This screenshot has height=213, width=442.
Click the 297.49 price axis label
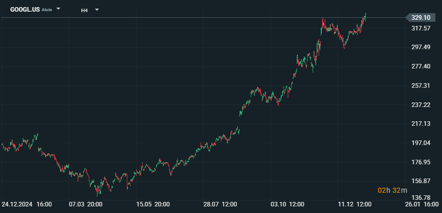(x=421, y=47)
